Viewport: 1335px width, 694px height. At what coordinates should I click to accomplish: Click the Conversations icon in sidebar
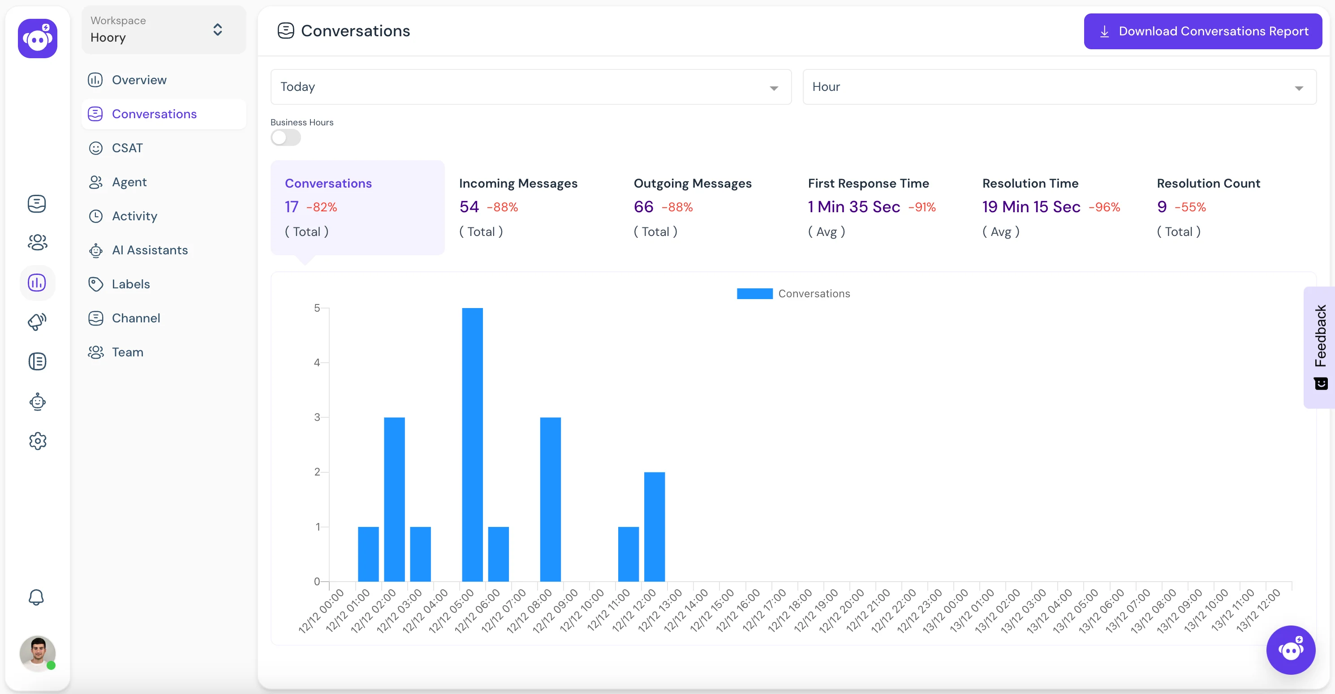(37, 203)
